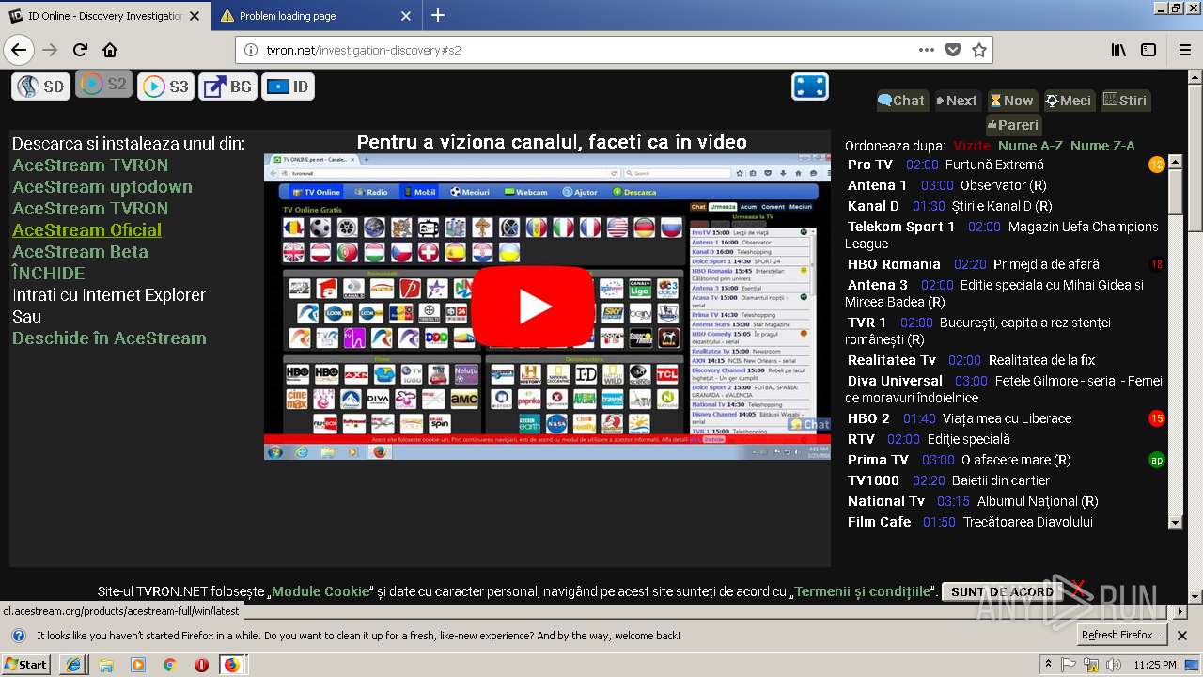
Task: Switch to the S2 stream source
Action: coord(103,84)
